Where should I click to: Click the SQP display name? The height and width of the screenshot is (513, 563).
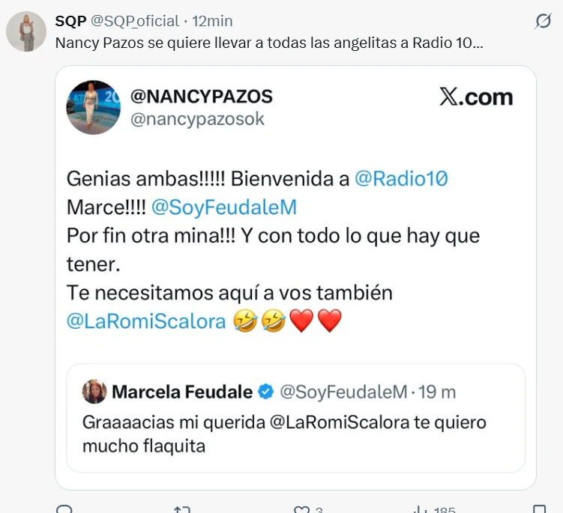tap(70, 21)
